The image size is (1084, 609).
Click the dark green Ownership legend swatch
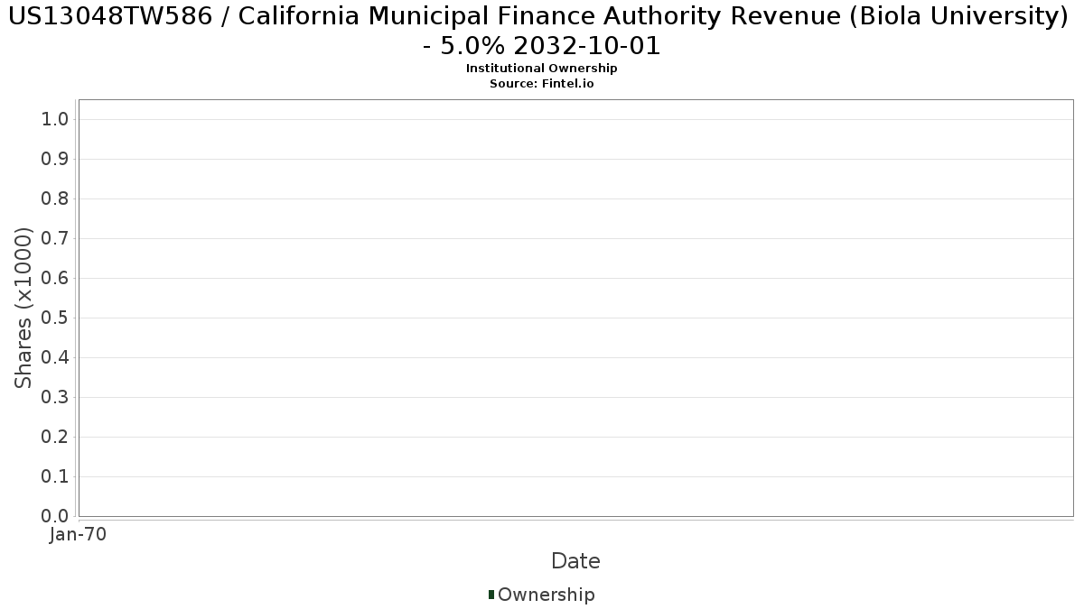tap(491, 595)
